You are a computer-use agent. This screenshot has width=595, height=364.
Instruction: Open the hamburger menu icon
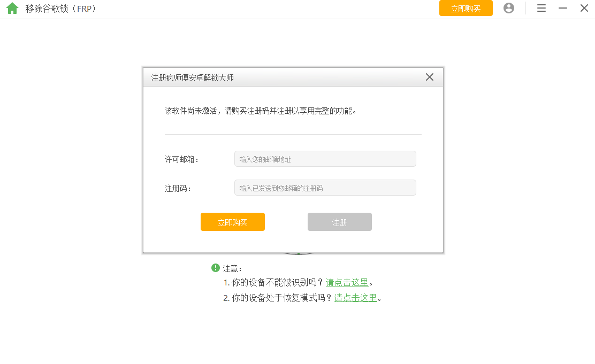(x=541, y=8)
